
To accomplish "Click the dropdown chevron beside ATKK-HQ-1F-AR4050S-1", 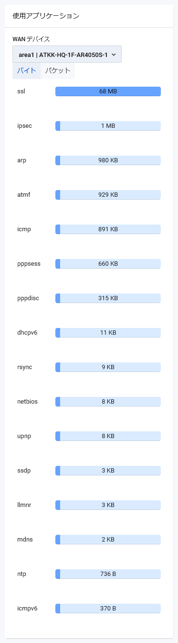I will (114, 55).
